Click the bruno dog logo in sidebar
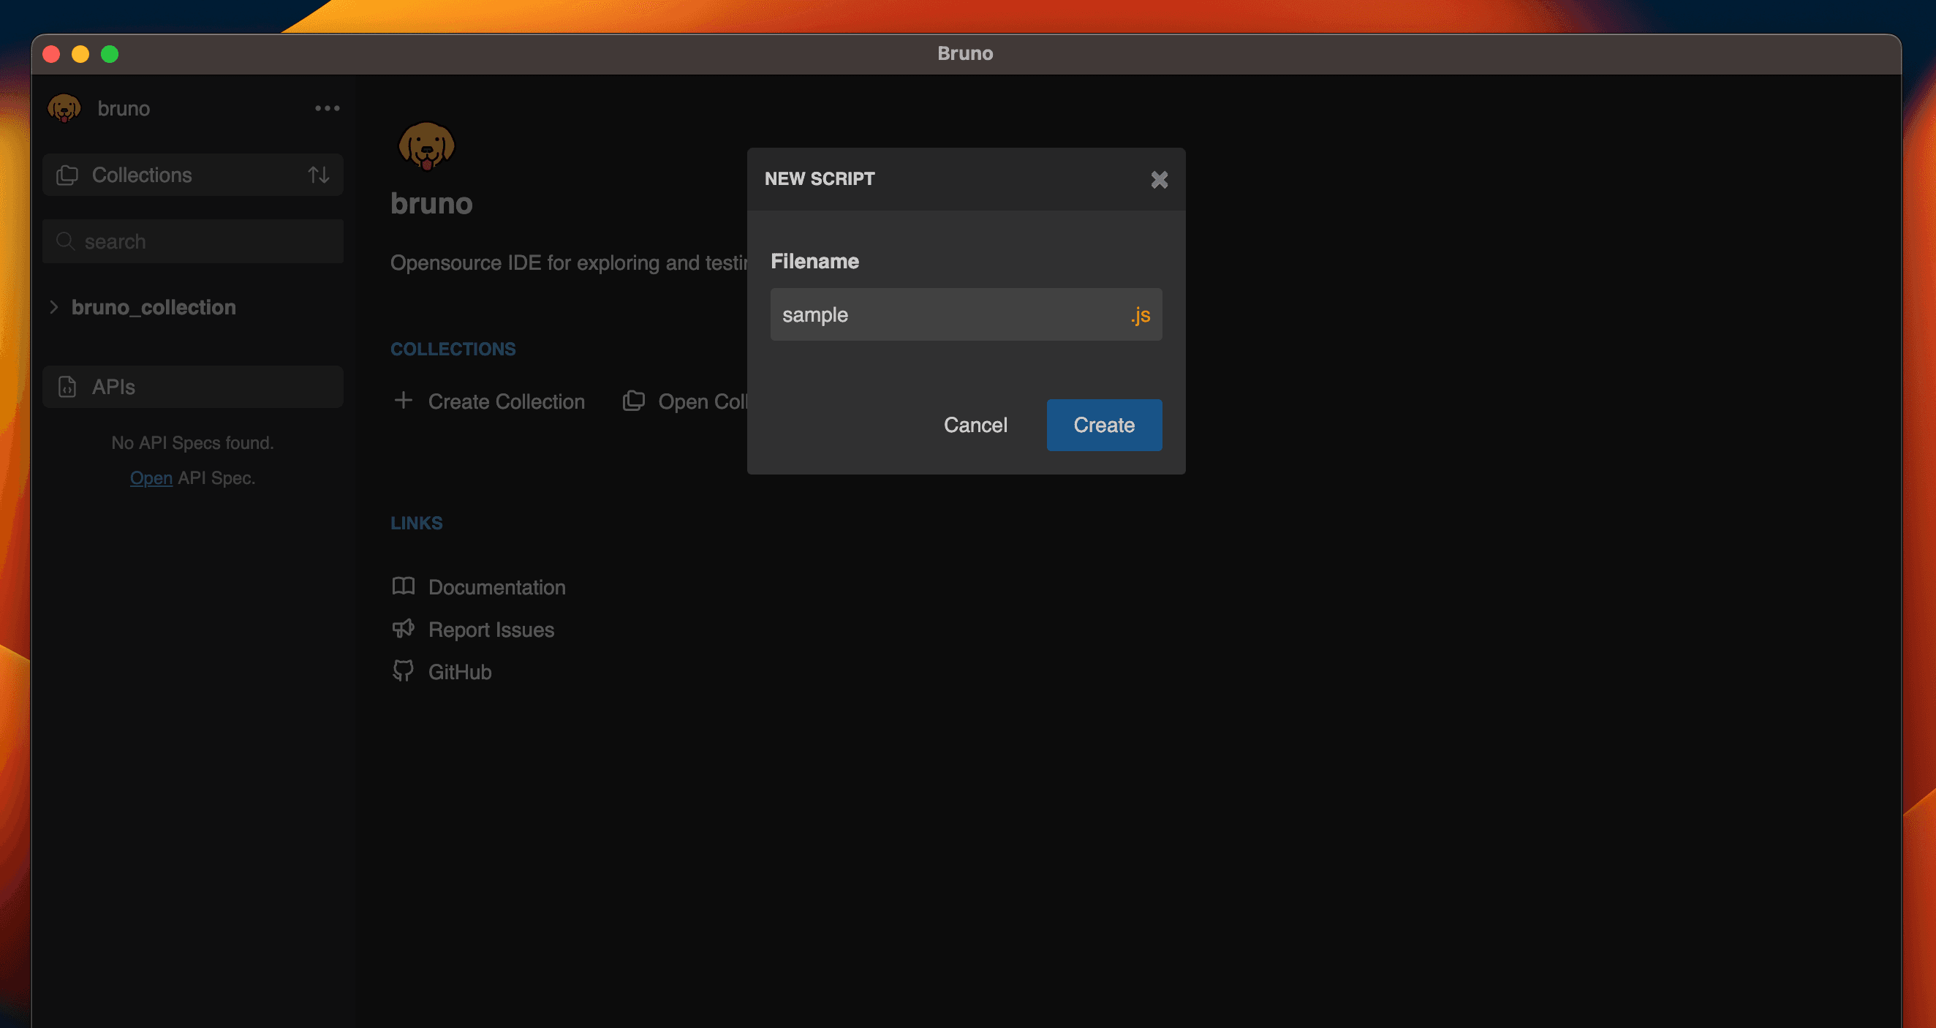The height and width of the screenshot is (1028, 1936). coord(64,108)
